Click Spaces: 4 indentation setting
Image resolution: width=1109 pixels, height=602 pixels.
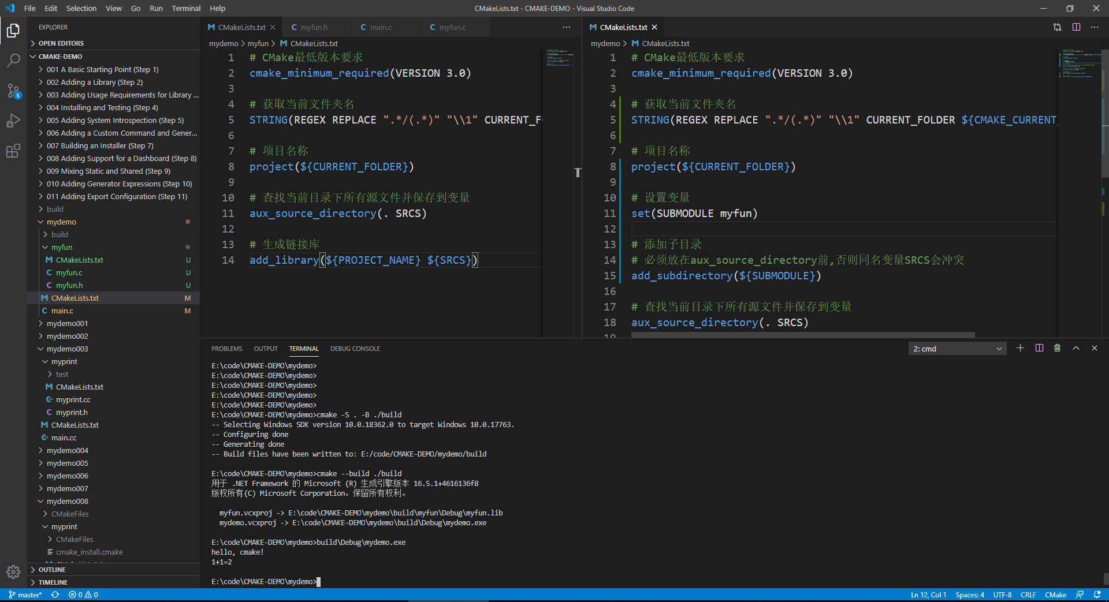pyautogui.click(x=969, y=594)
